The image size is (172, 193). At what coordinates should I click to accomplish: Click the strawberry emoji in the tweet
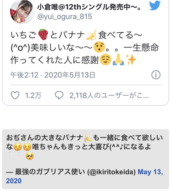(43, 34)
